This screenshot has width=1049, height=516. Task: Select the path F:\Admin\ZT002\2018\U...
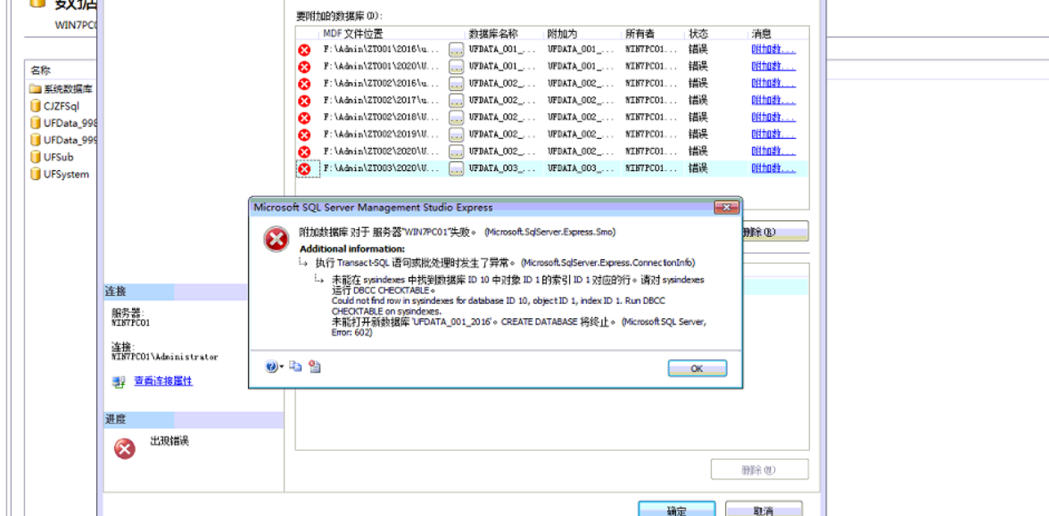pos(382,118)
